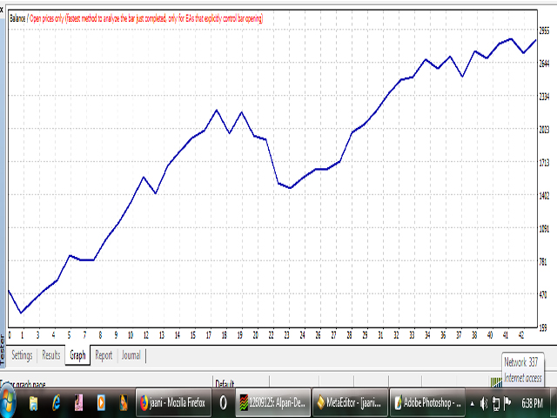Open the network status tray icon
This screenshot has height=418, width=557.
click(496, 403)
